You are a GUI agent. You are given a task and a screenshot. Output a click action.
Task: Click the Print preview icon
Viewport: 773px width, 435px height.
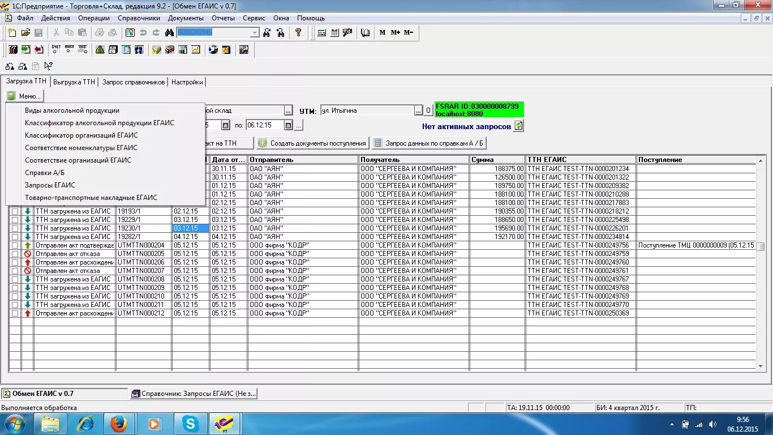coord(112,33)
